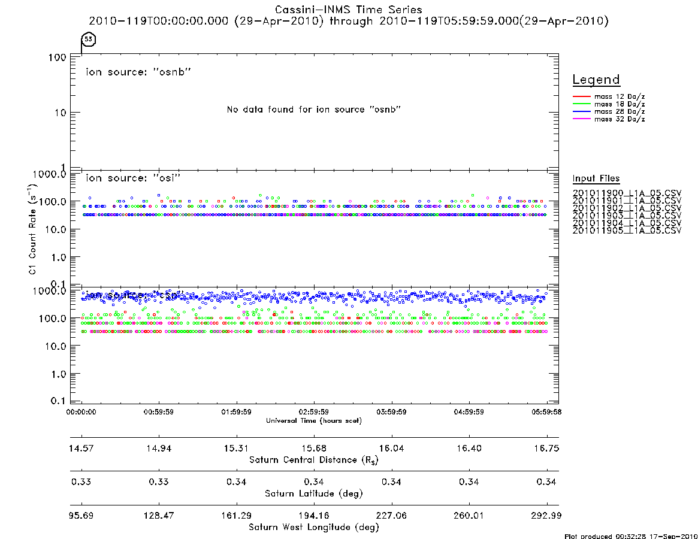Click the magenta mass 32 Da/z legend line

tap(581, 119)
